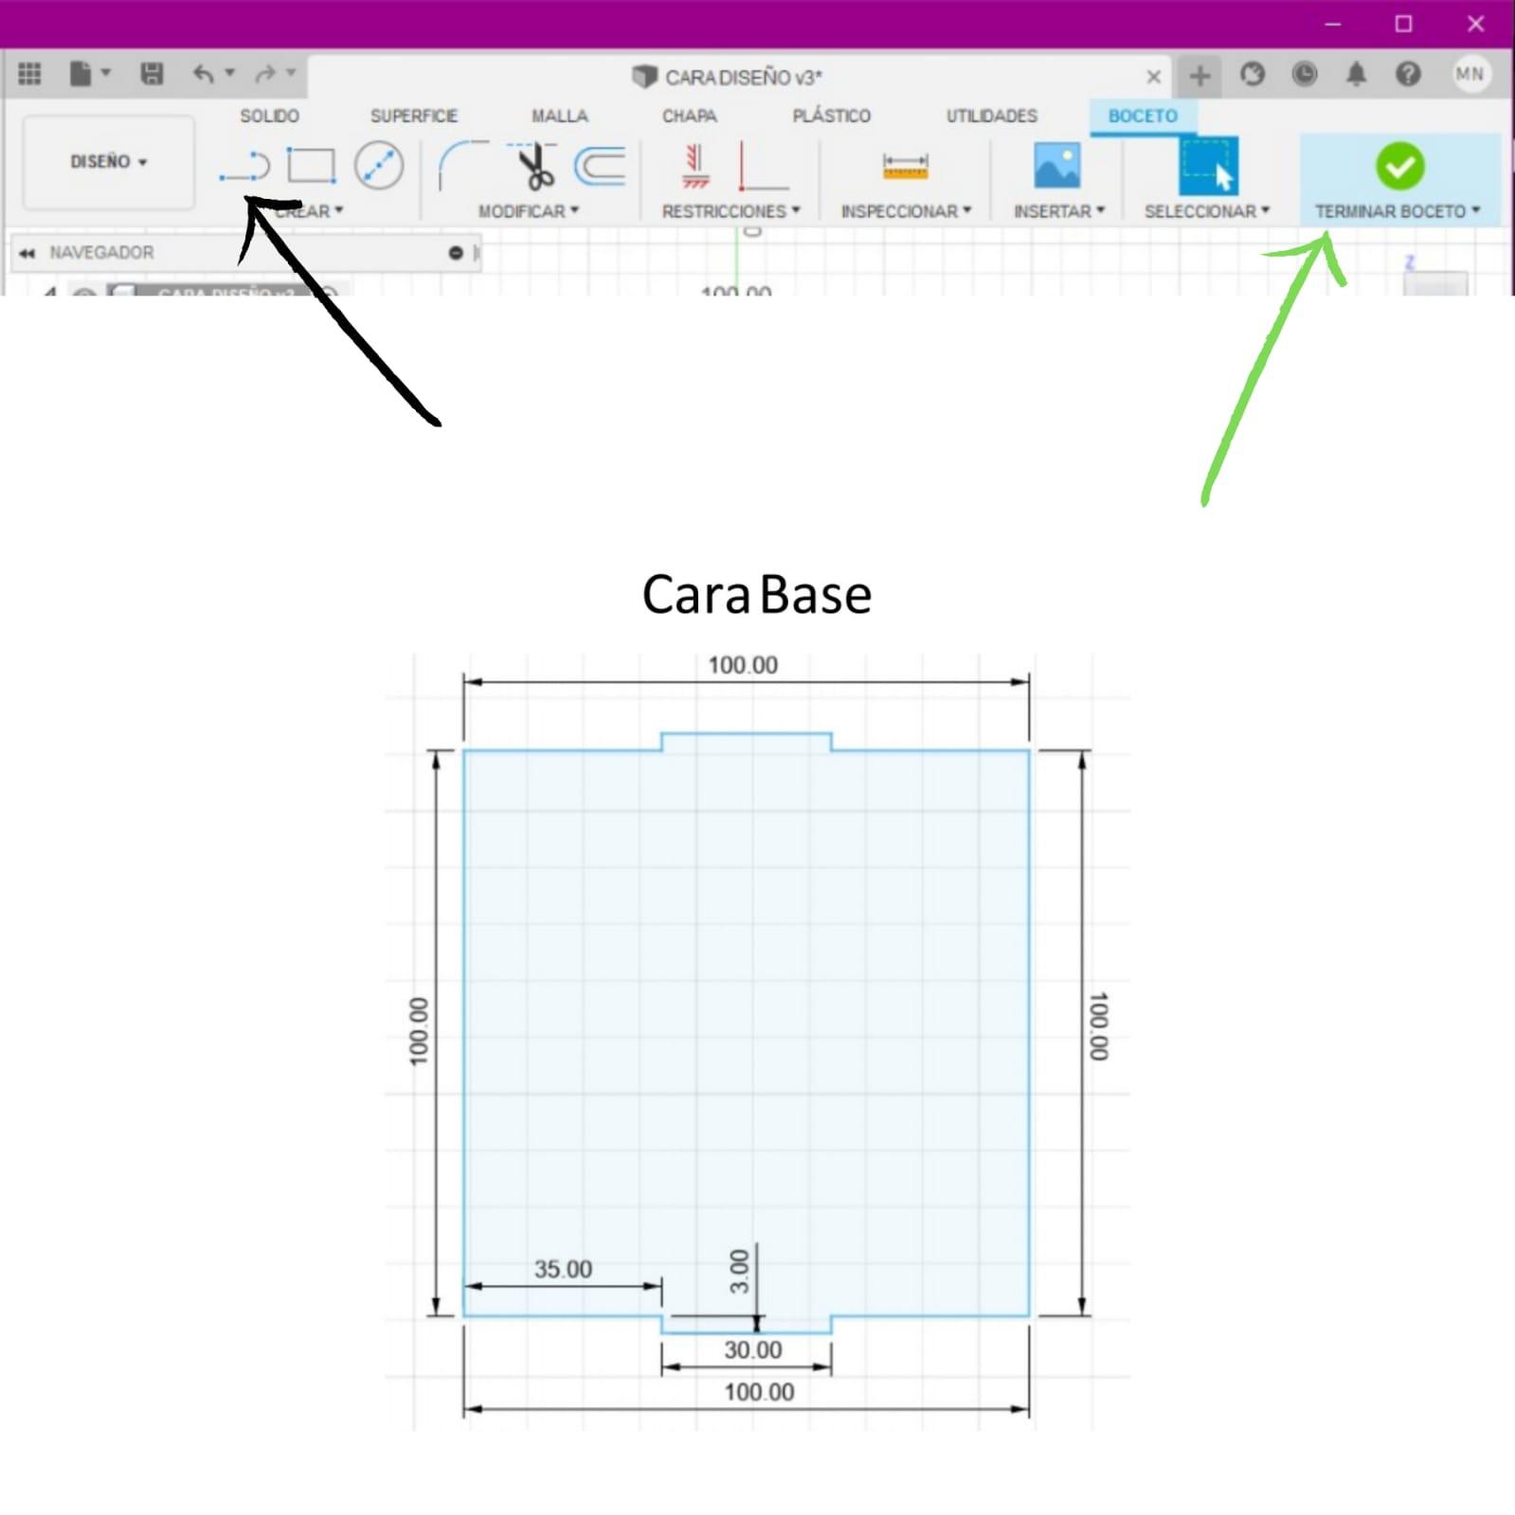Open a new design tab with plus

point(1199,75)
